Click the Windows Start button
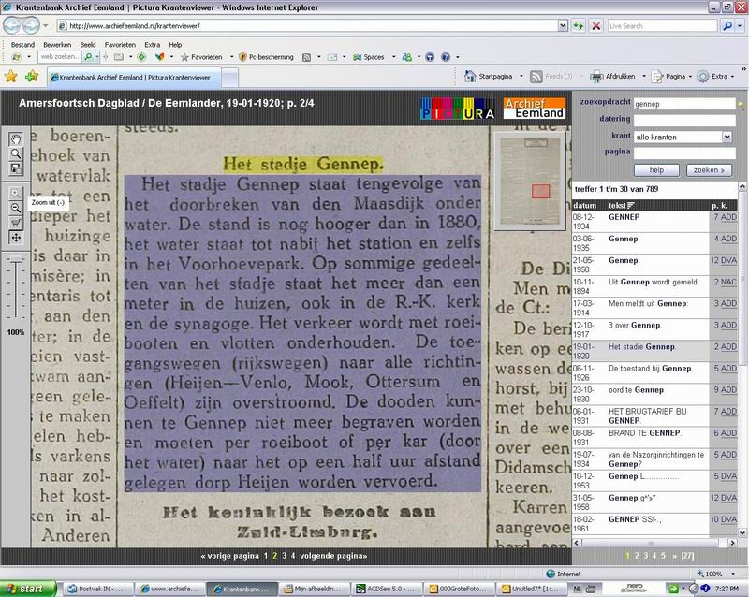Image resolution: width=749 pixels, height=597 pixels. [x=28, y=589]
